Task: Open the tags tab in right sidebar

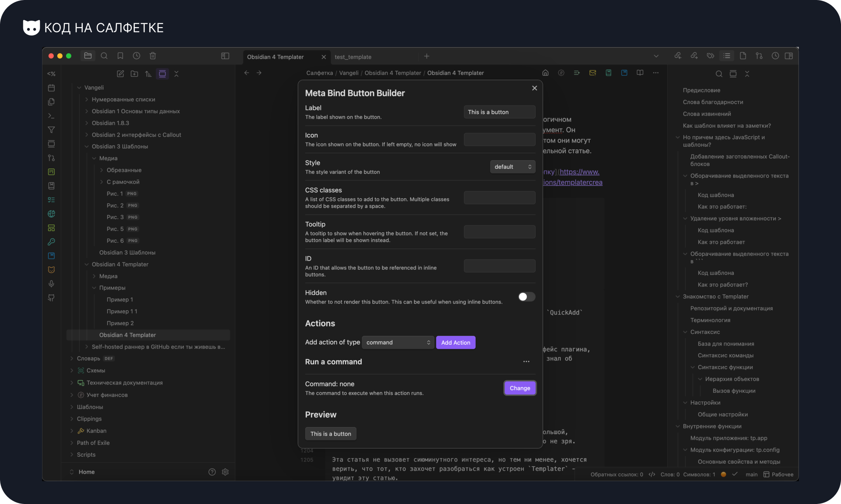Action: pyautogui.click(x=710, y=56)
